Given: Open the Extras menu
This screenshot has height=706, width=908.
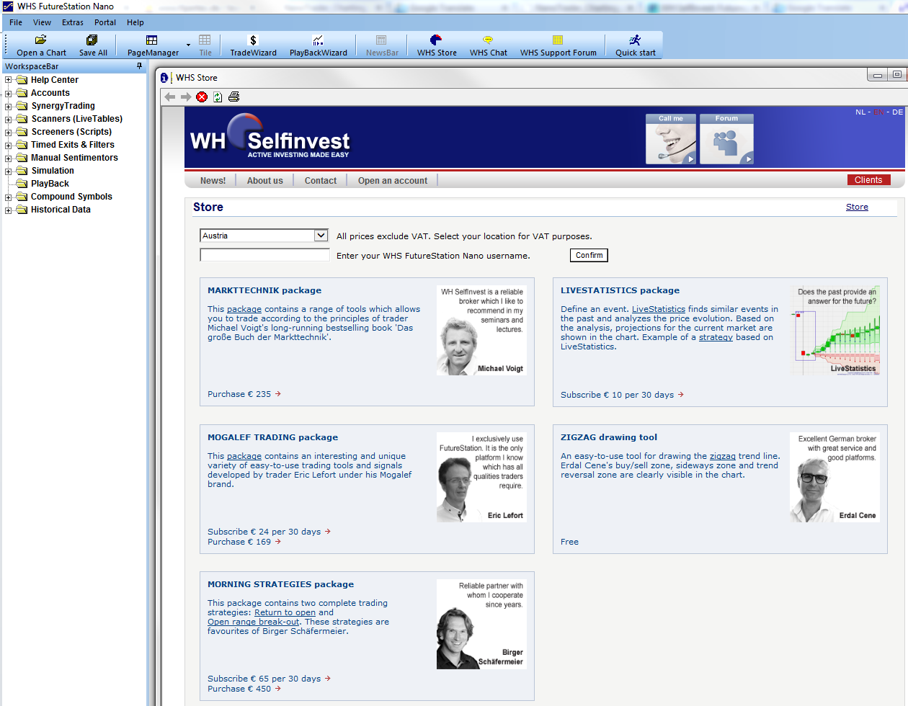Looking at the screenshot, I should pyautogui.click(x=72, y=22).
